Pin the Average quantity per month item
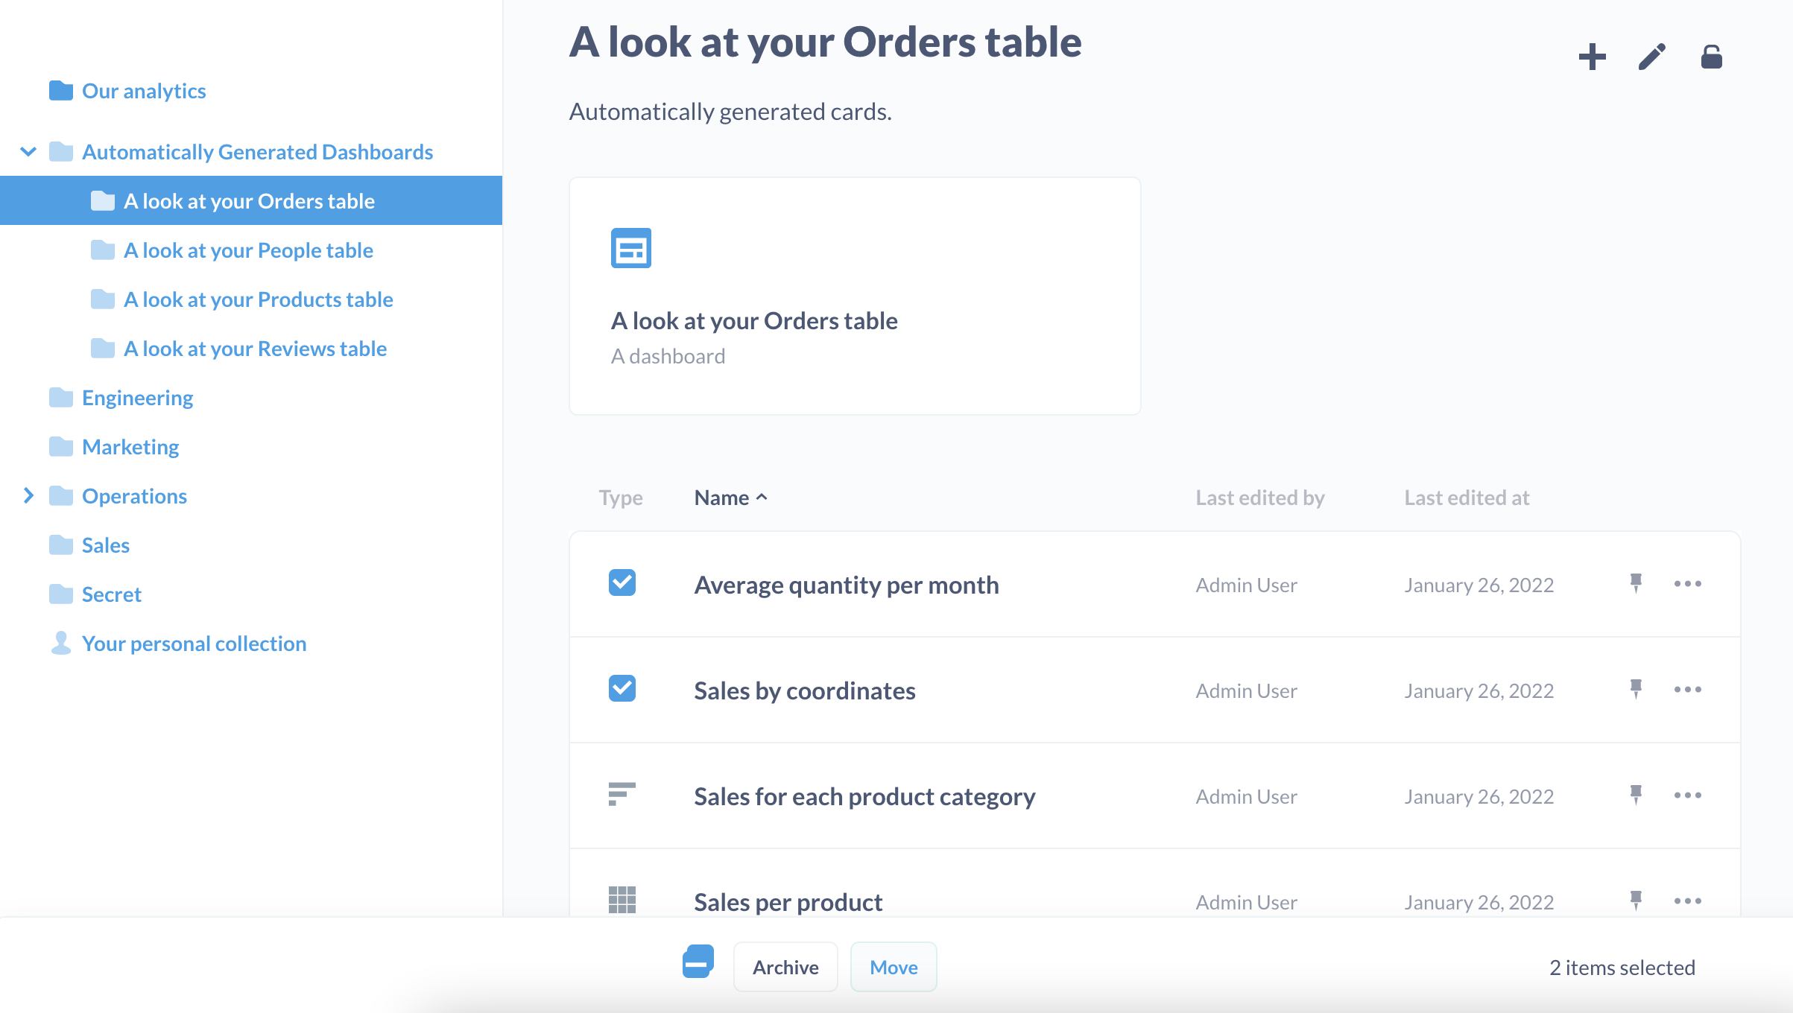The height and width of the screenshot is (1013, 1793). pos(1635,583)
